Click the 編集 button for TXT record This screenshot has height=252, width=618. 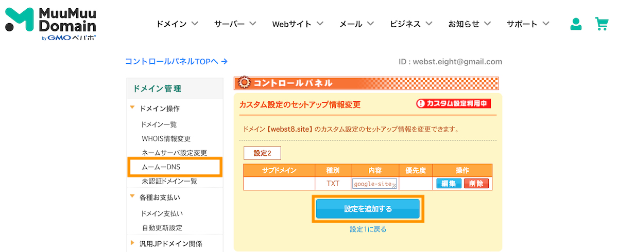(449, 184)
